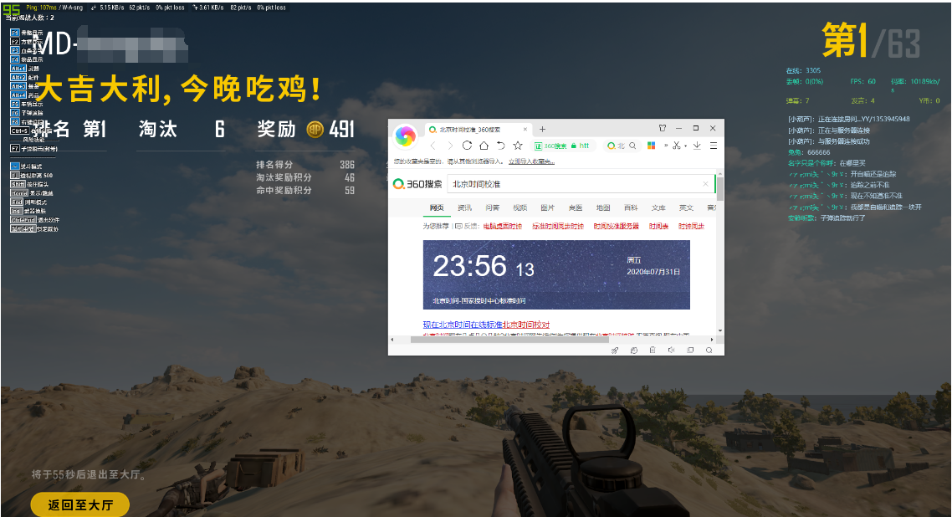
Task: Select the 问答 search tab
Action: tap(492, 207)
